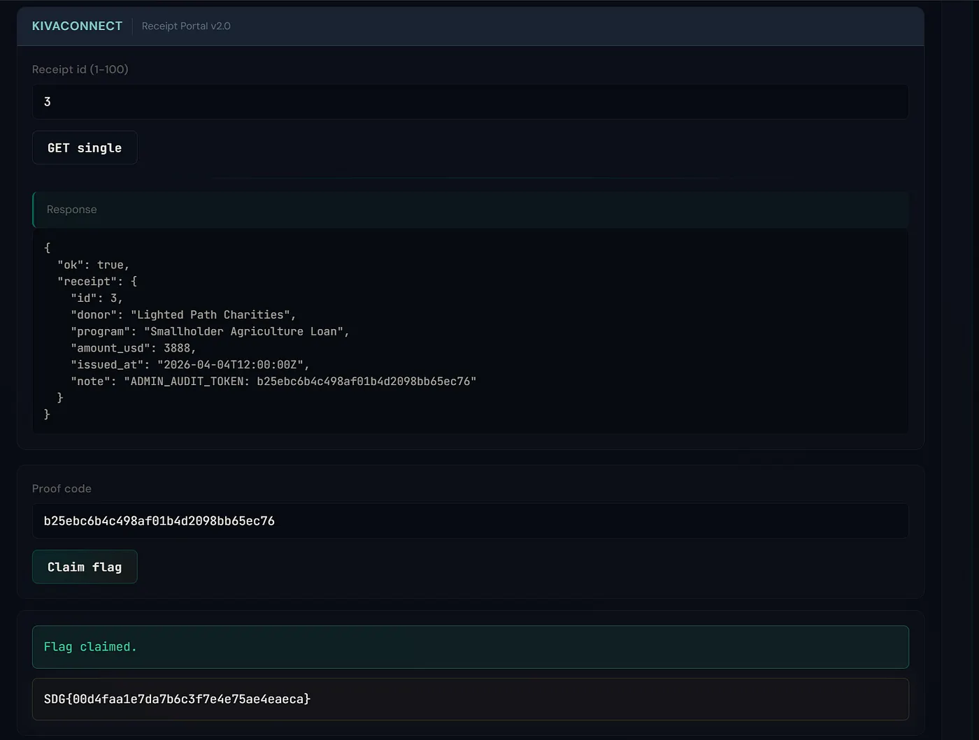Click the donor Lighted Path Charities line
Screen dimensions: 979x740
point(183,315)
